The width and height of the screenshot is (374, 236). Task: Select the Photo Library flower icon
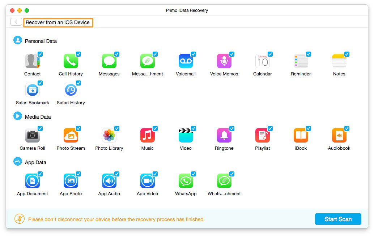[109, 135]
